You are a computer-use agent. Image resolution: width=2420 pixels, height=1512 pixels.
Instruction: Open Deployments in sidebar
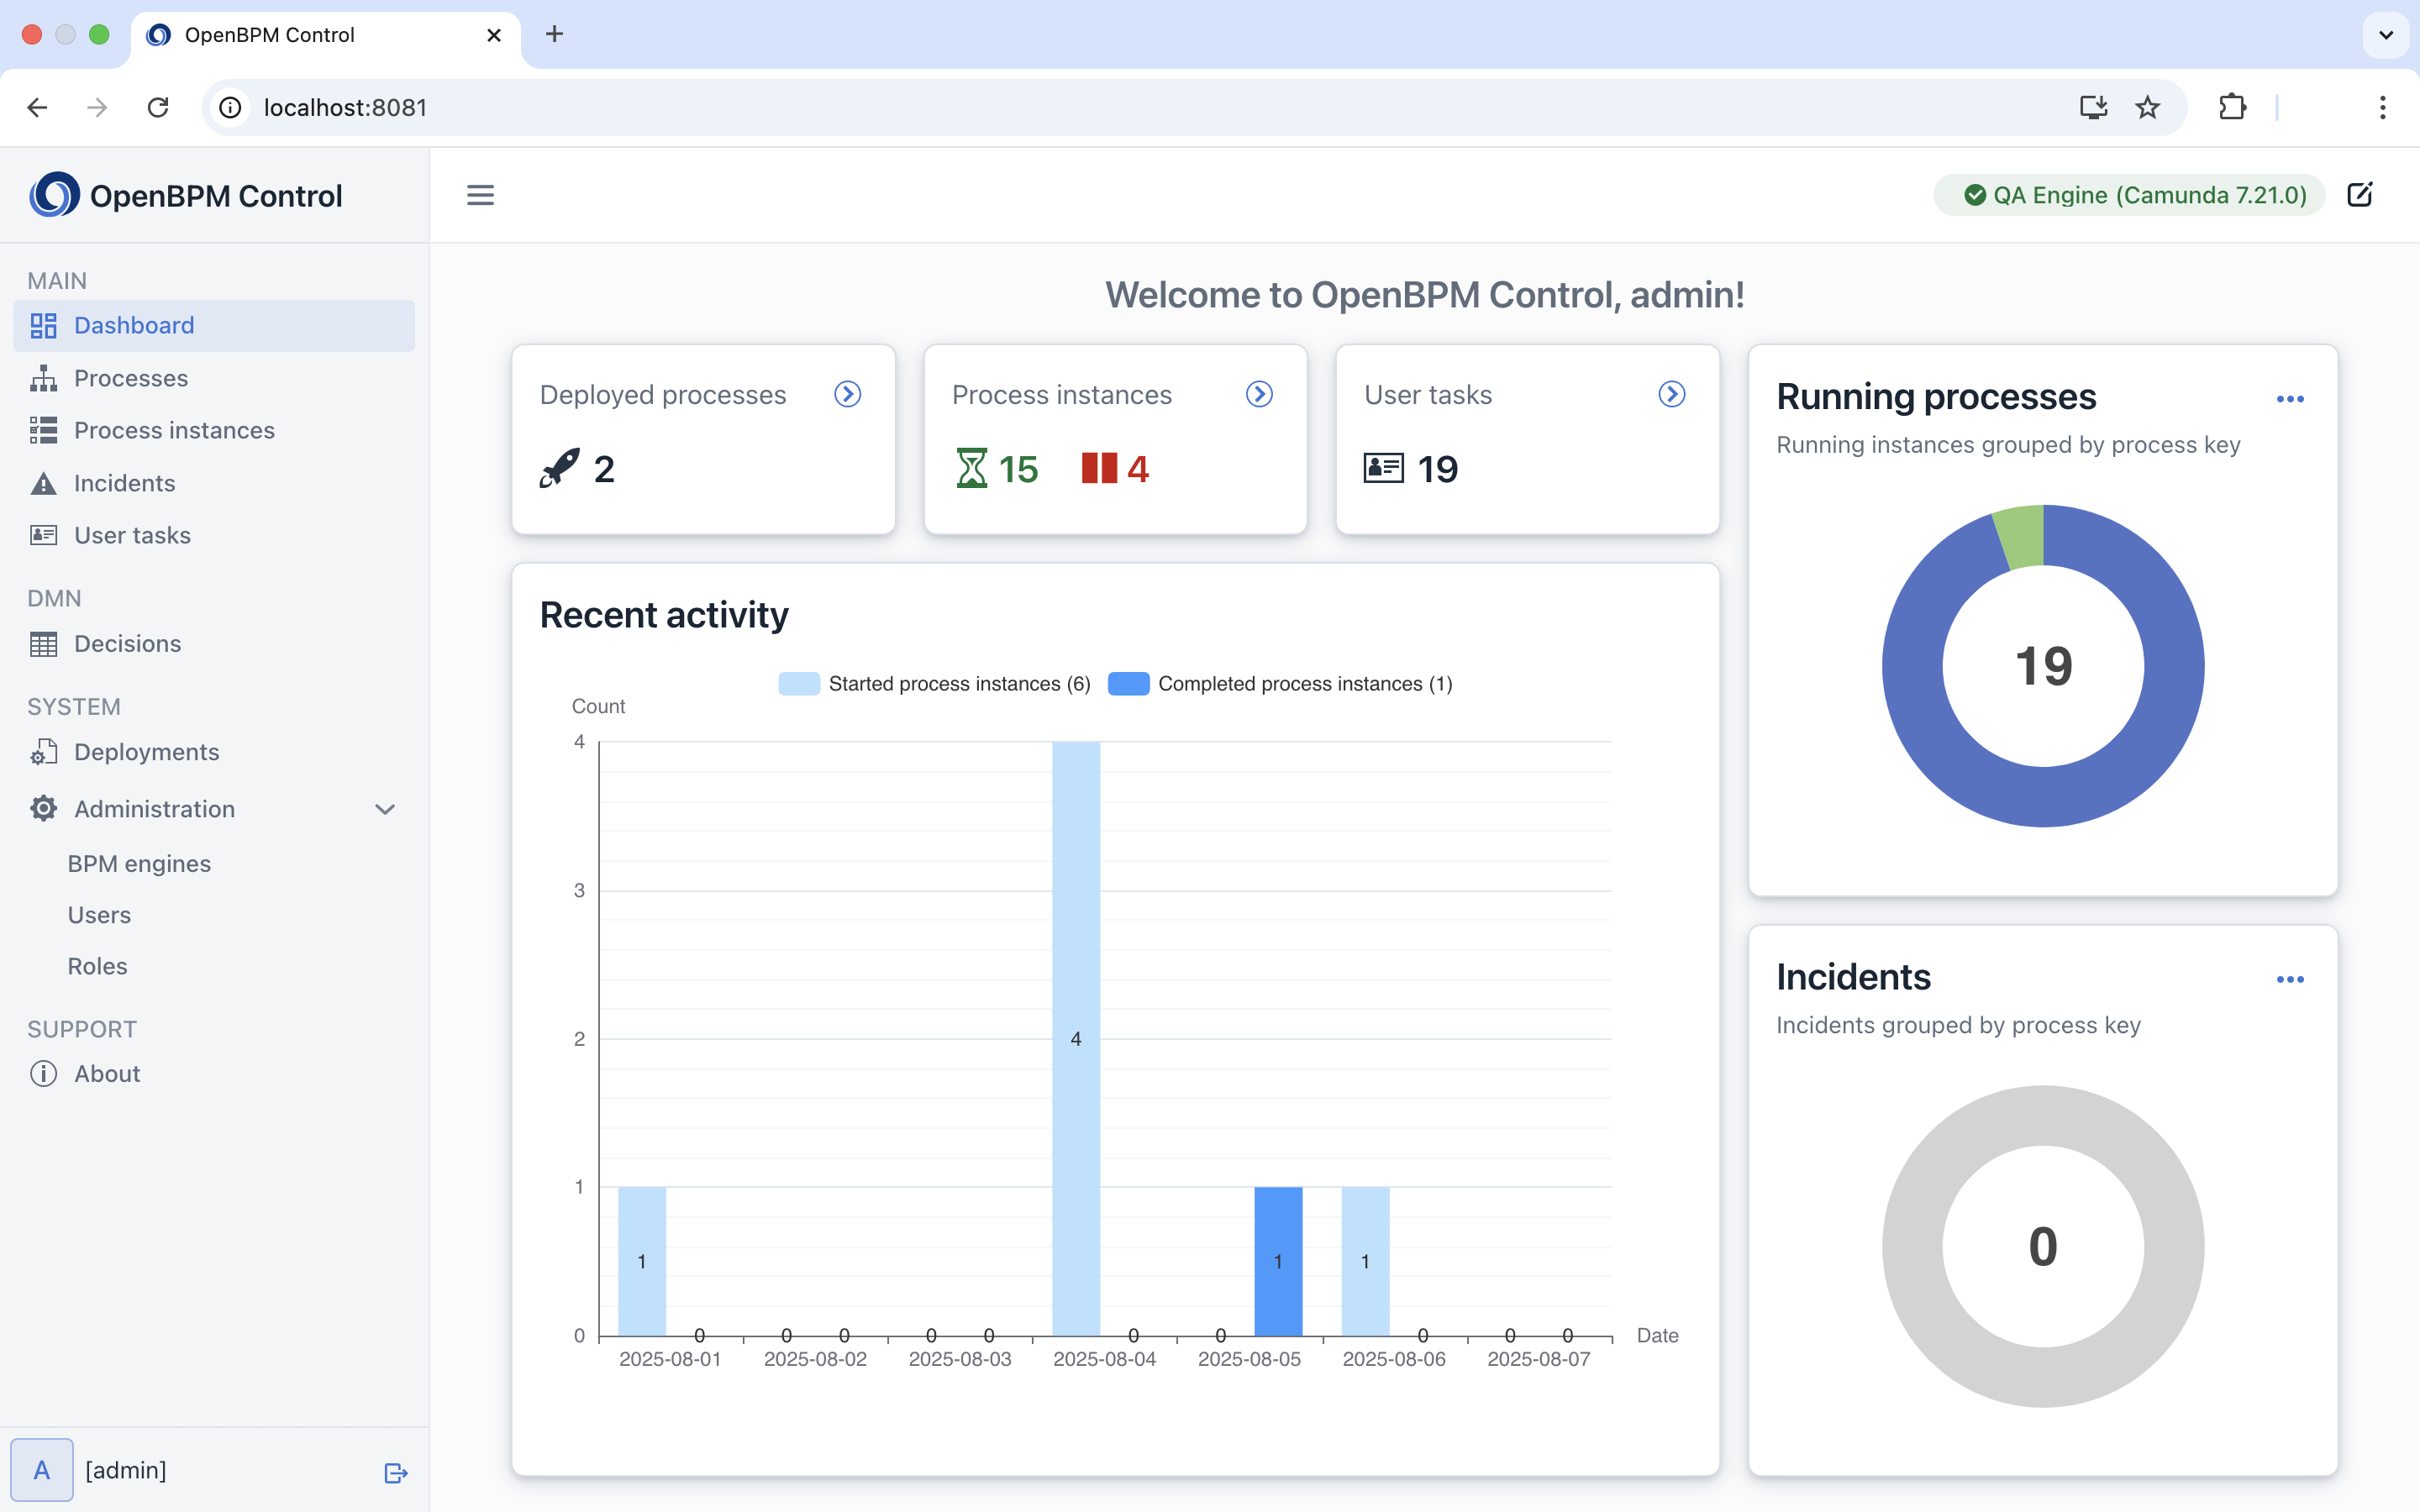[x=214, y=752]
